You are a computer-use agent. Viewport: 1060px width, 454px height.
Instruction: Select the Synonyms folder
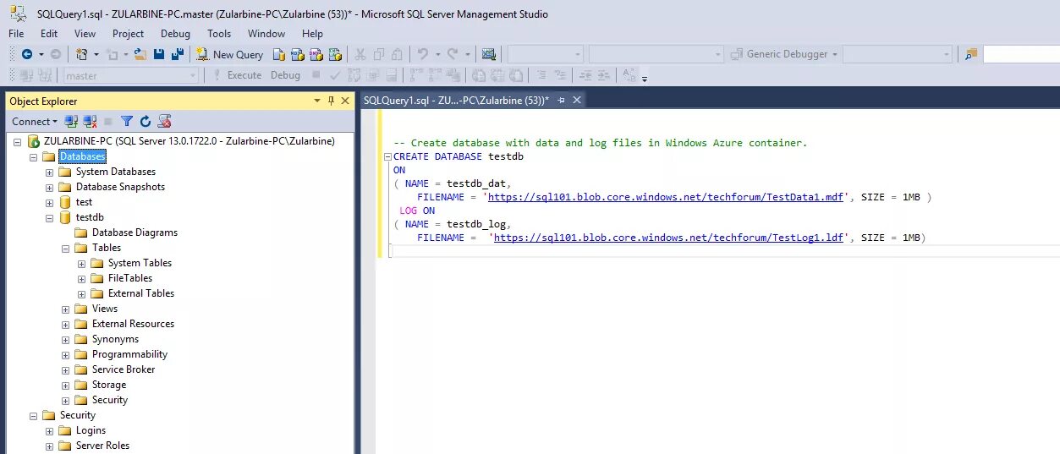[115, 339]
